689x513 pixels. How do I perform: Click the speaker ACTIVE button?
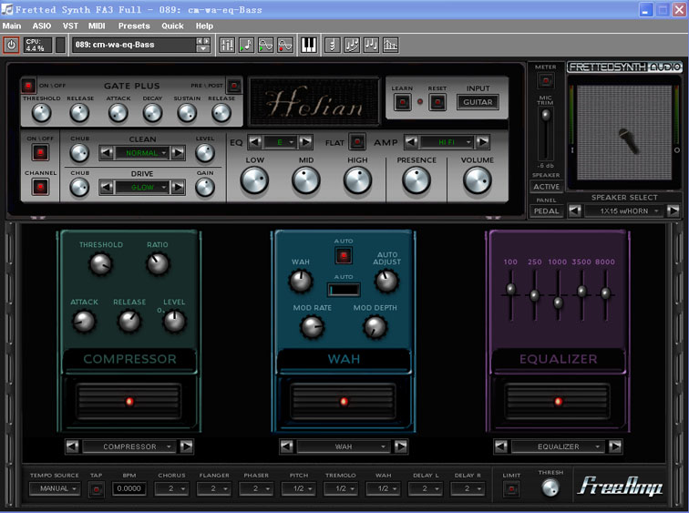(546, 187)
